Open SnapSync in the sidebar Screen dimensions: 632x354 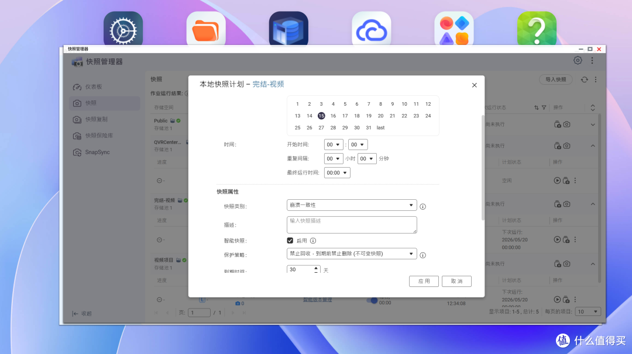(x=105, y=152)
